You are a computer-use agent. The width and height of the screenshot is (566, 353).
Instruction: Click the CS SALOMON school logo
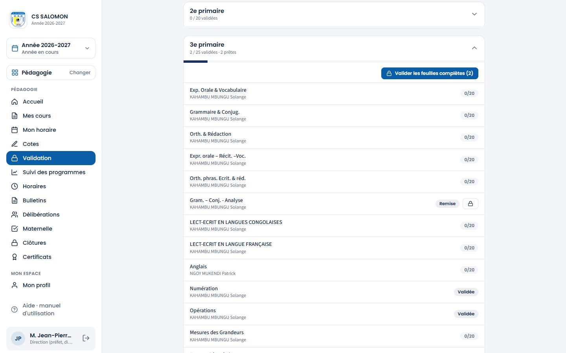pyautogui.click(x=18, y=20)
